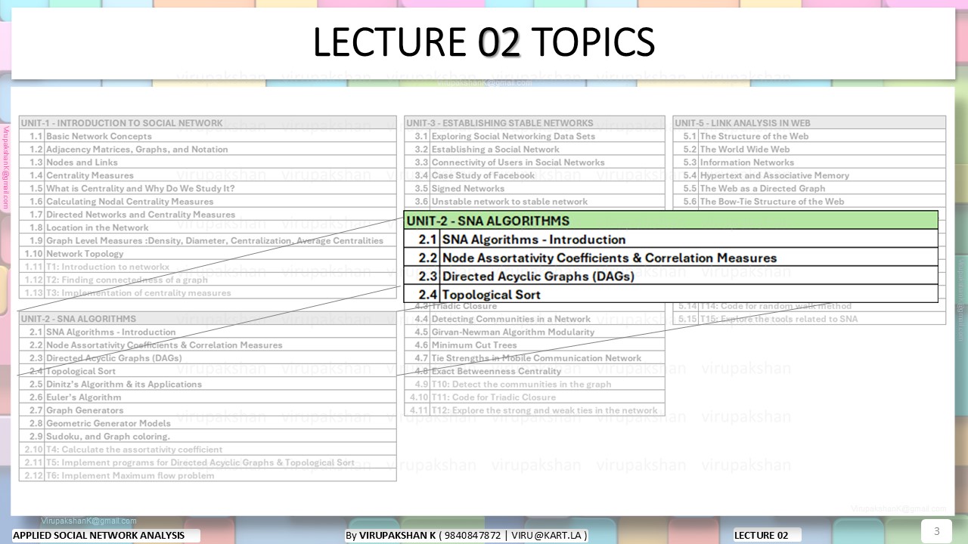
Task: Click row 2.6 Euler's Algorithm
Action: click(x=207, y=397)
